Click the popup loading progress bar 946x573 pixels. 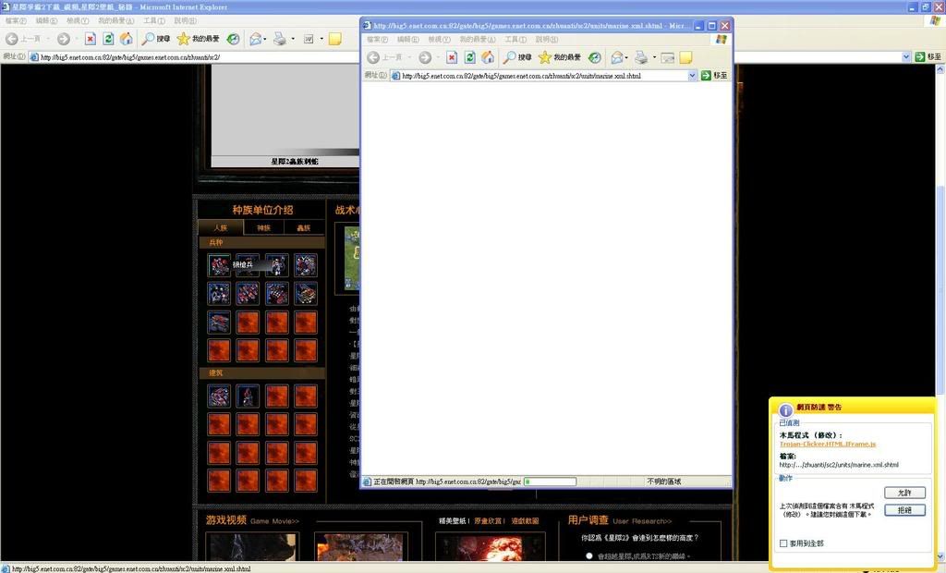(x=550, y=482)
